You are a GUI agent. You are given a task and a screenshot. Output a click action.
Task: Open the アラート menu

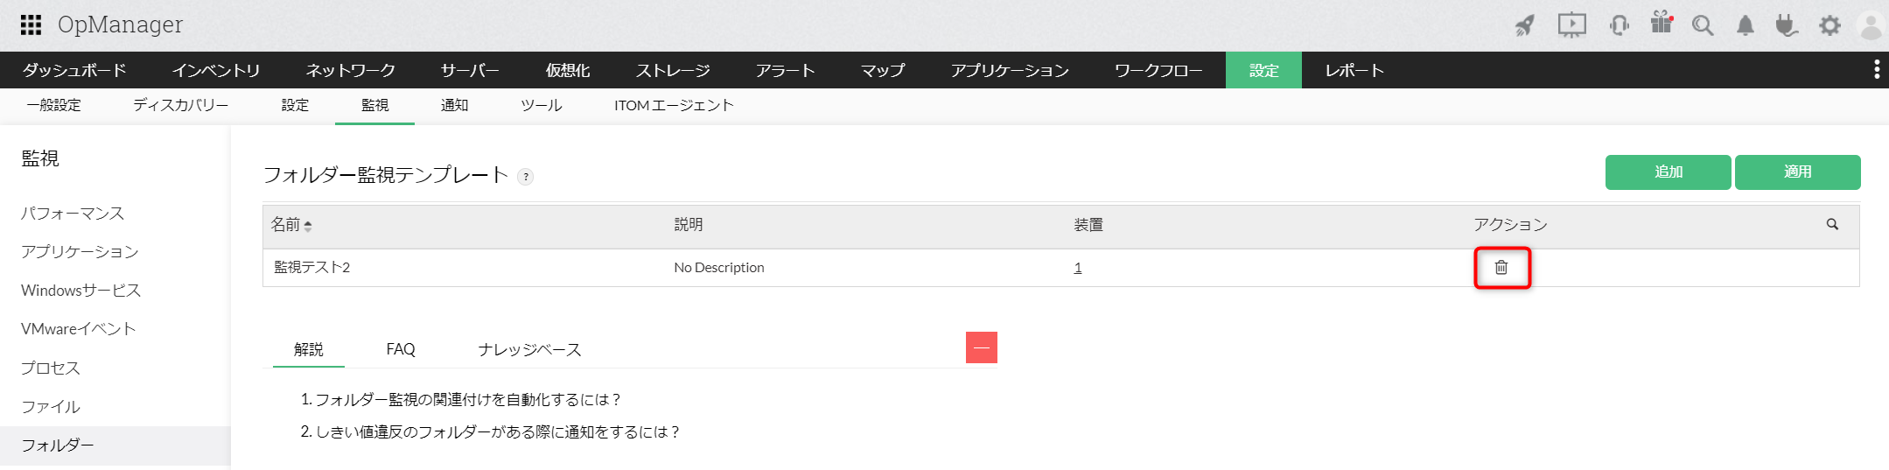point(785,70)
